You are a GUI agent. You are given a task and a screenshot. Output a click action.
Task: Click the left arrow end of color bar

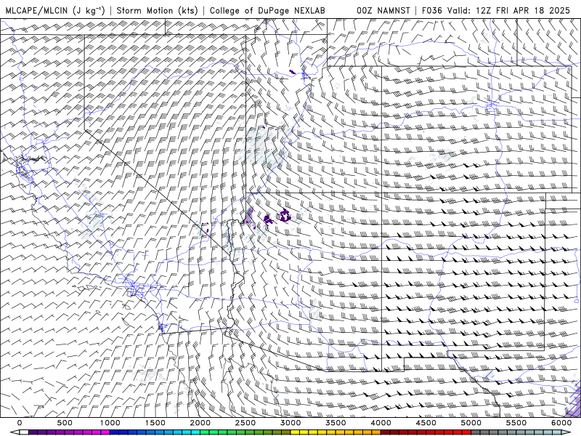[15, 432]
